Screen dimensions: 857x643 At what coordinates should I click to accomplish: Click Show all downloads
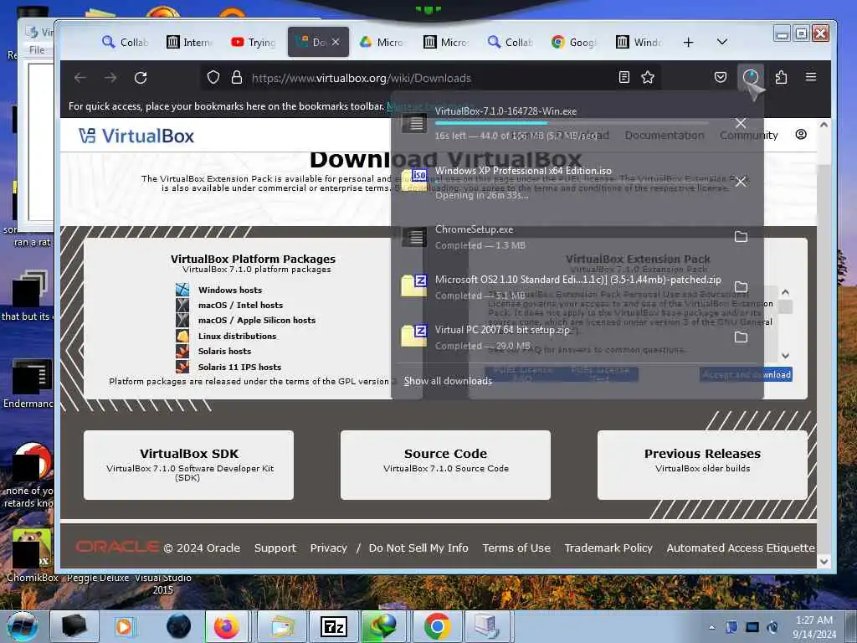coord(449,381)
